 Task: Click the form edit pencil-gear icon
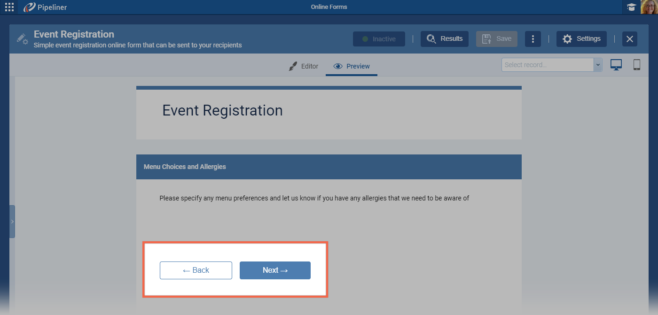coord(22,39)
